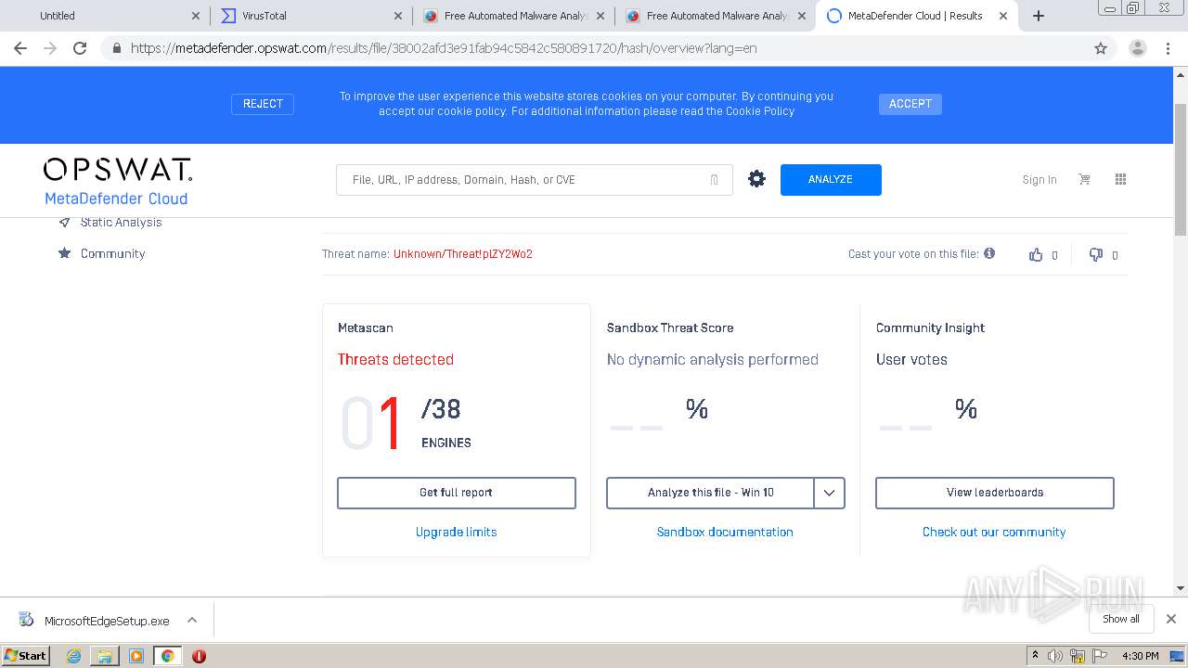Image resolution: width=1188 pixels, height=668 pixels.
Task: Cast a thumbs down vote
Action: (x=1096, y=254)
